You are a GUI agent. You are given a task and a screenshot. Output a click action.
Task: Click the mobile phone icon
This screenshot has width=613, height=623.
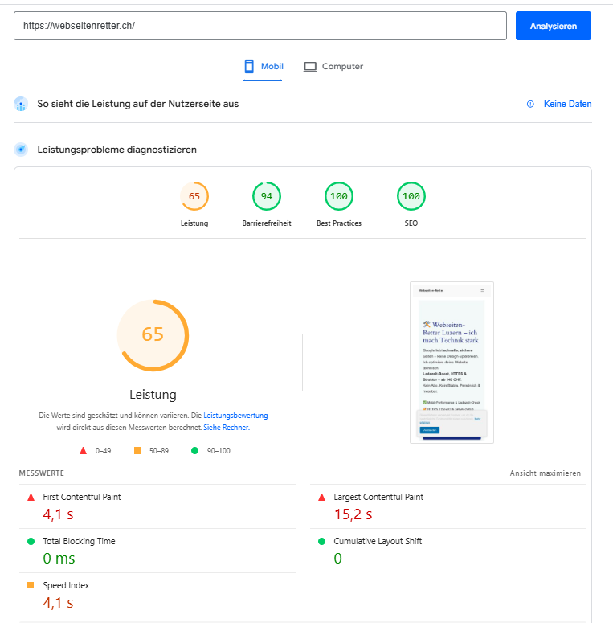click(x=249, y=67)
